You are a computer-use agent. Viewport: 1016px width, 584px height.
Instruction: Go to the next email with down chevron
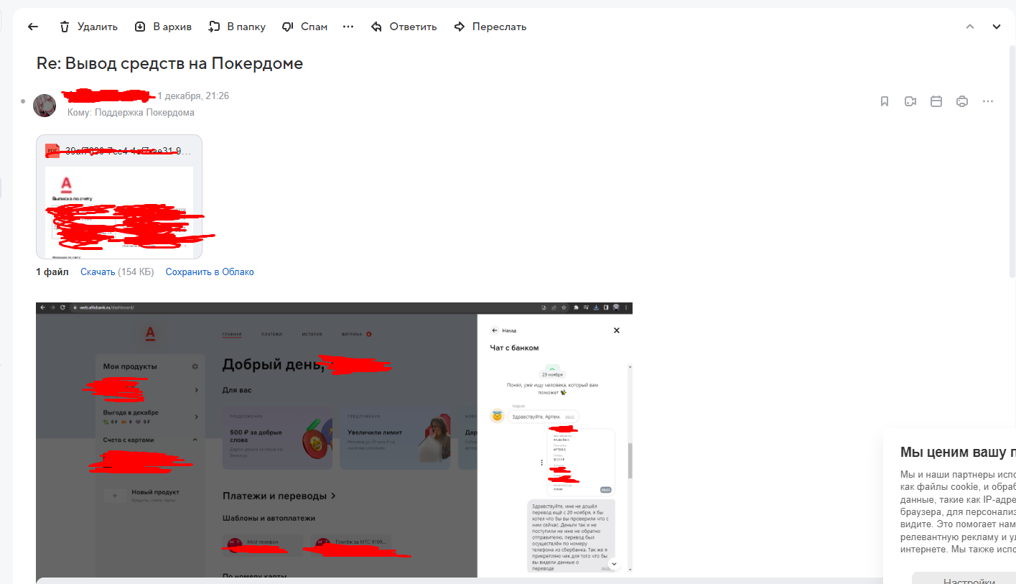pyautogui.click(x=997, y=27)
